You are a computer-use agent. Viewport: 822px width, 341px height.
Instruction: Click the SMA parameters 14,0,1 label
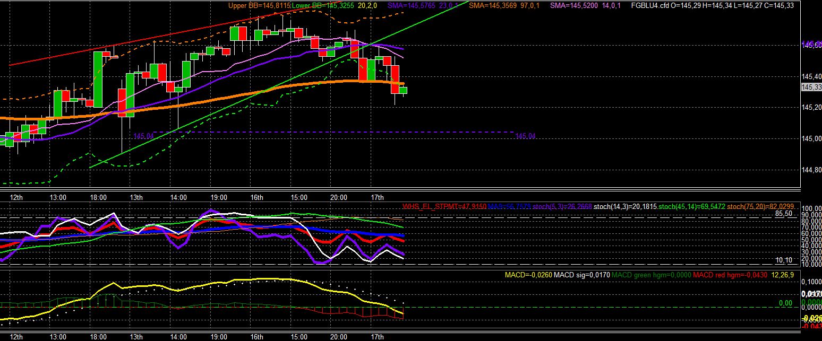click(611, 6)
